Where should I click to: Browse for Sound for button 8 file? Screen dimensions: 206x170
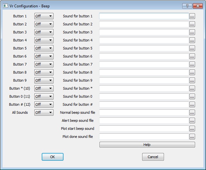click(192, 72)
